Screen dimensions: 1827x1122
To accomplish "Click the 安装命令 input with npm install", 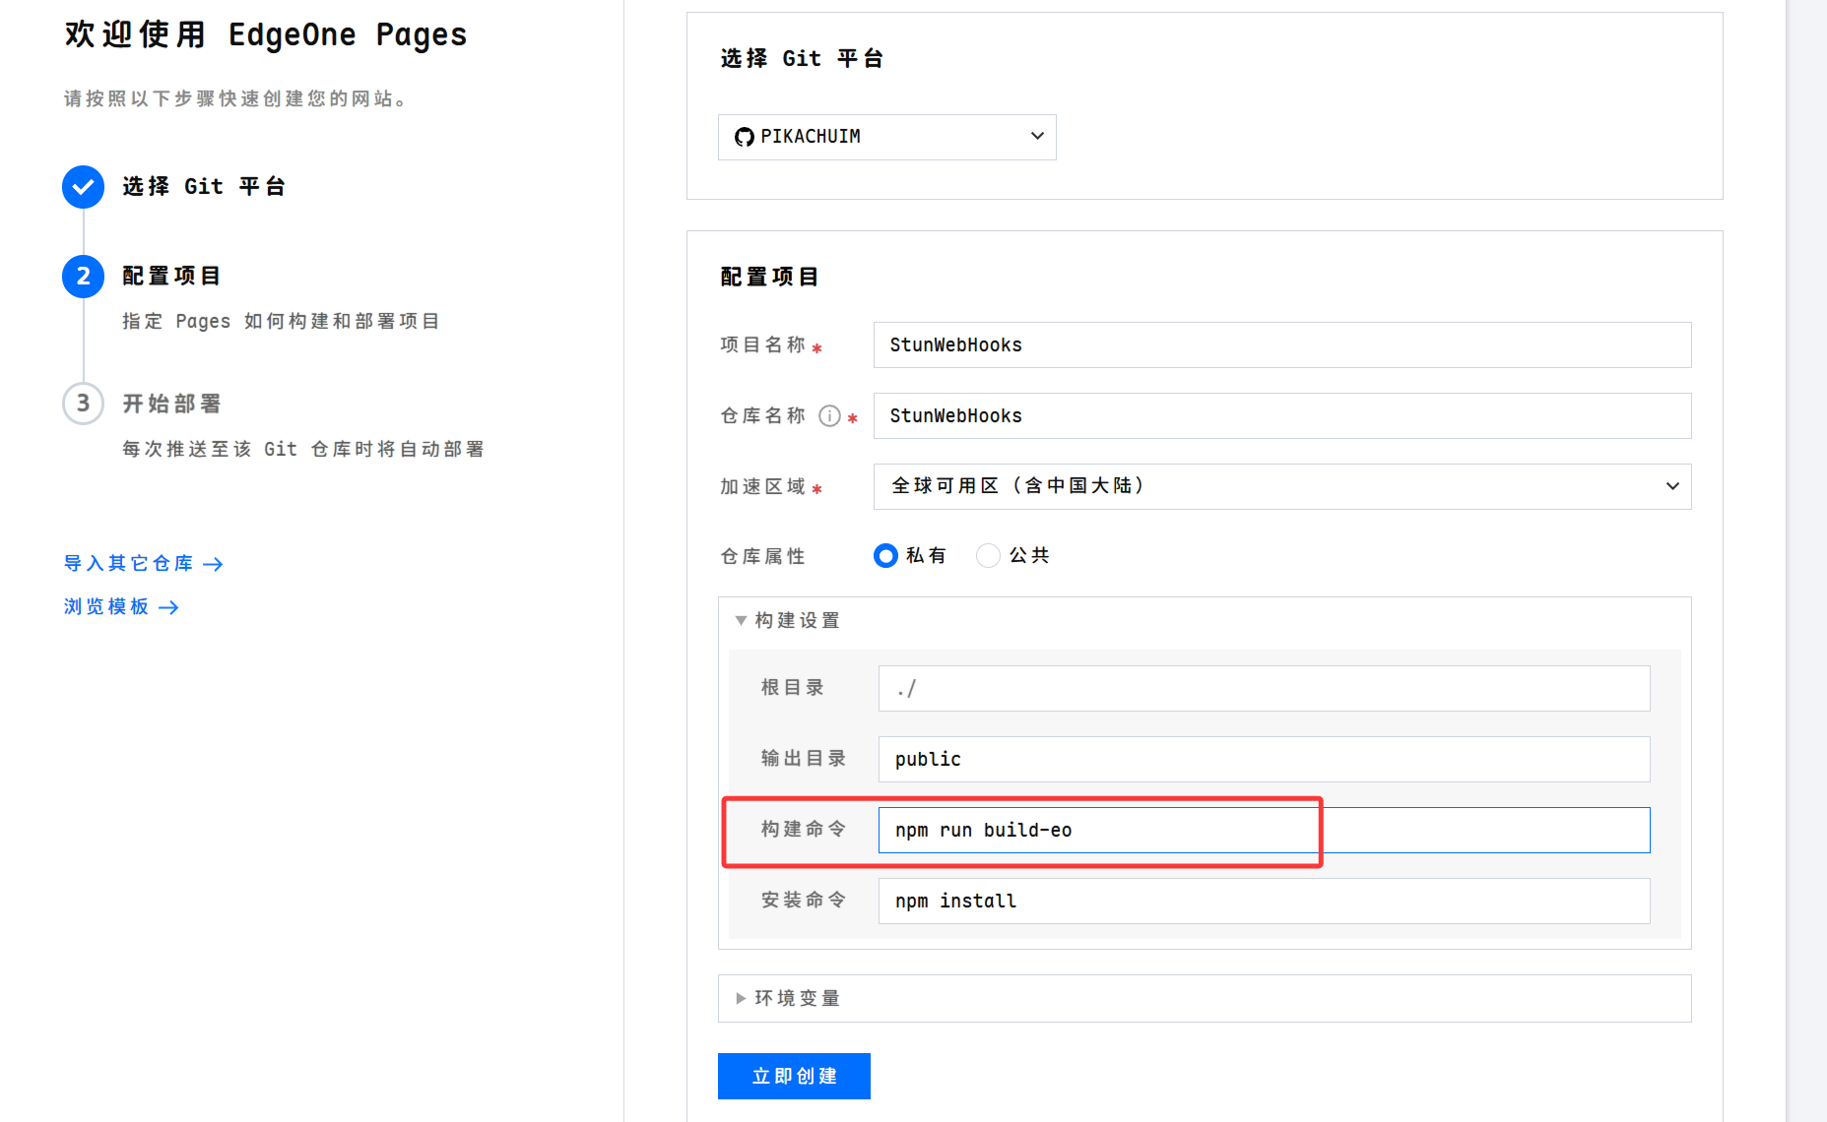I will (1264, 901).
